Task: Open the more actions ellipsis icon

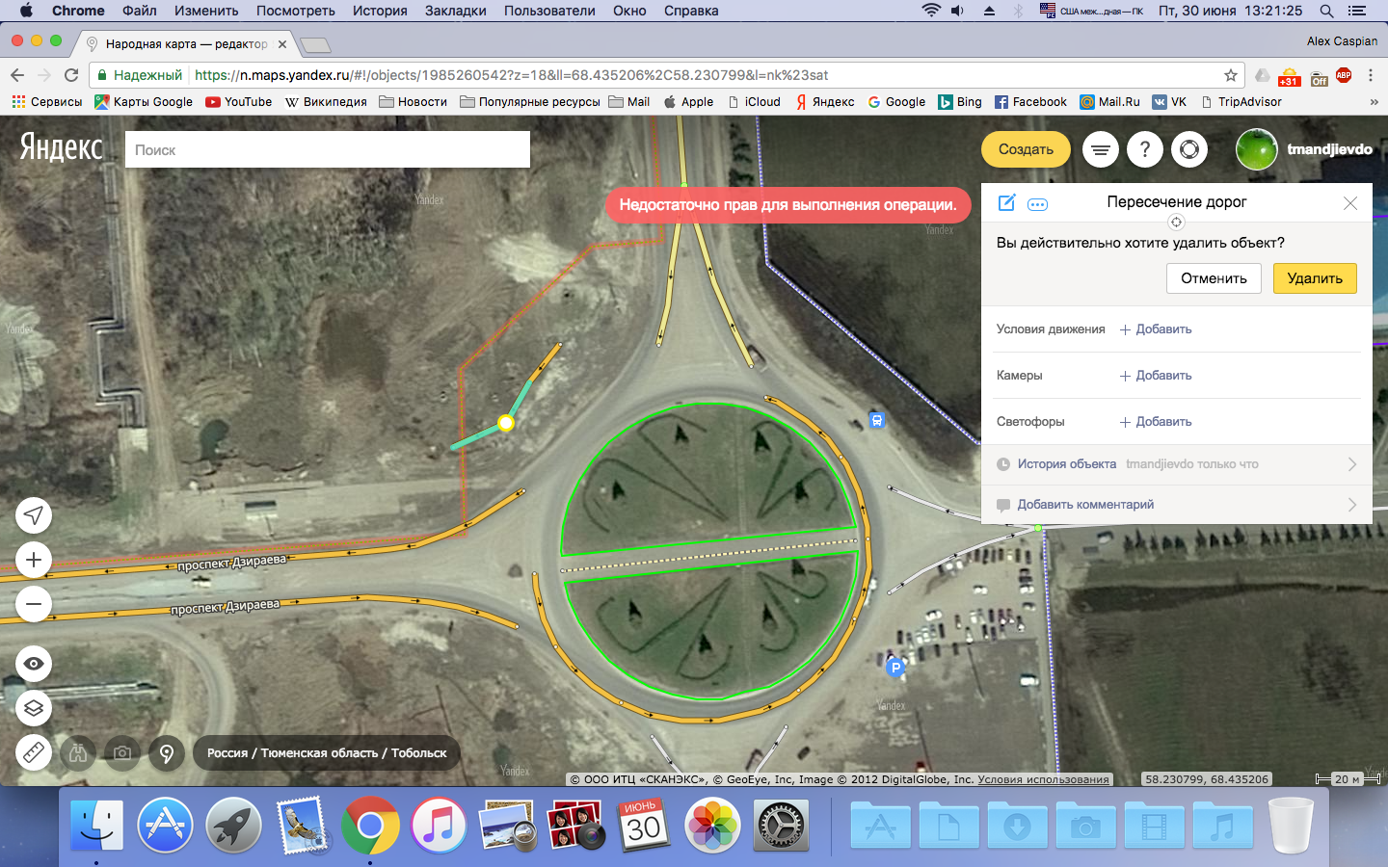Action: [1038, 204]
